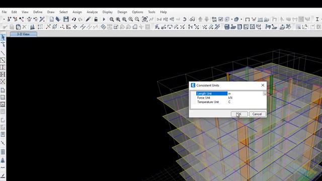Click the grid table icon in left toolbar
The height and width of the screenshot is (181, 322).
pyautogui.click(x=3, y=152)
